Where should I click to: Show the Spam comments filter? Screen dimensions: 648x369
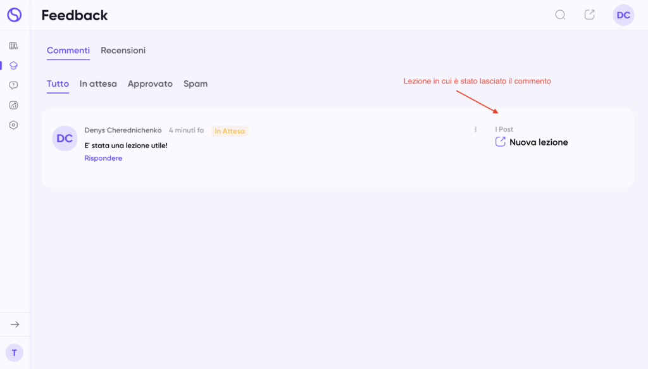tap(196, 84)
